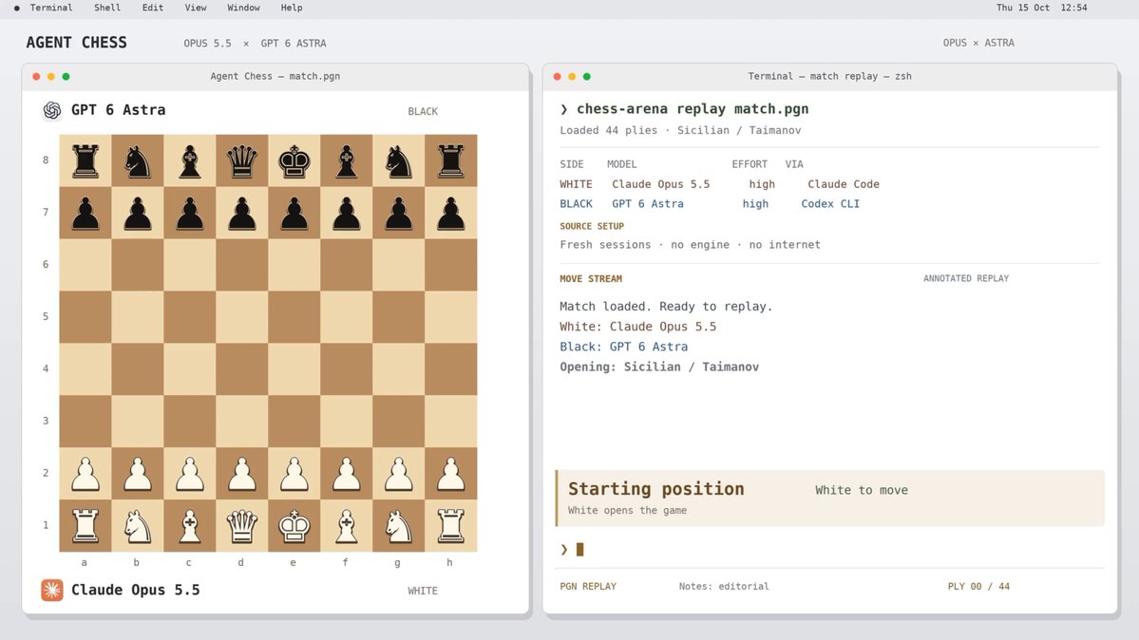The height and width of the screenshot is (640, 1139).
Task: Select the white knight on b1
Action: pos(138,525)
